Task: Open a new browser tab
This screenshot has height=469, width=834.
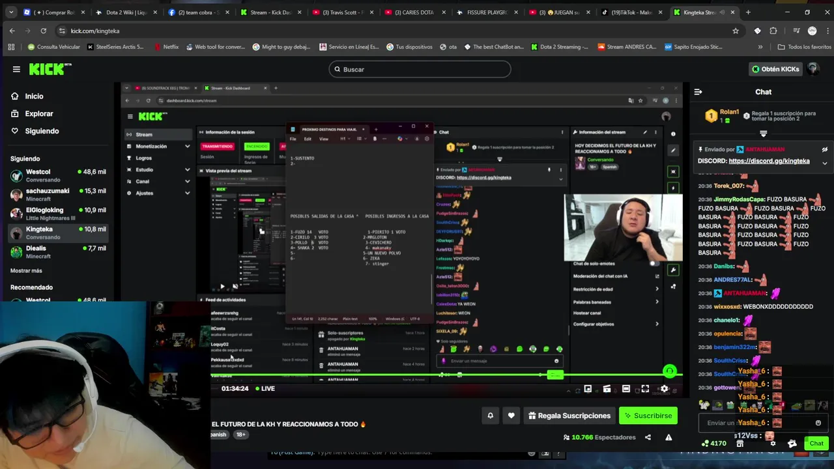Action: pyautogui.click(x=747, y=12)
